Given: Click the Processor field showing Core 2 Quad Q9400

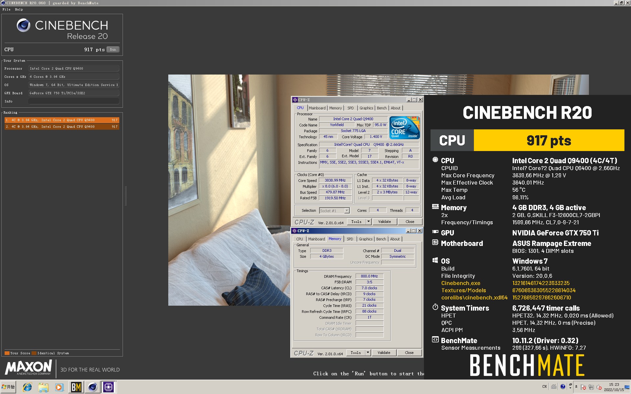Looking at the screenshot, I should coord(74,69).
